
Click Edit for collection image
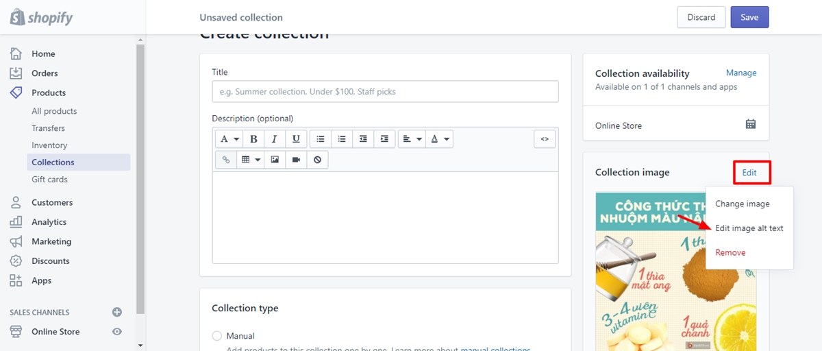(749, 173)
